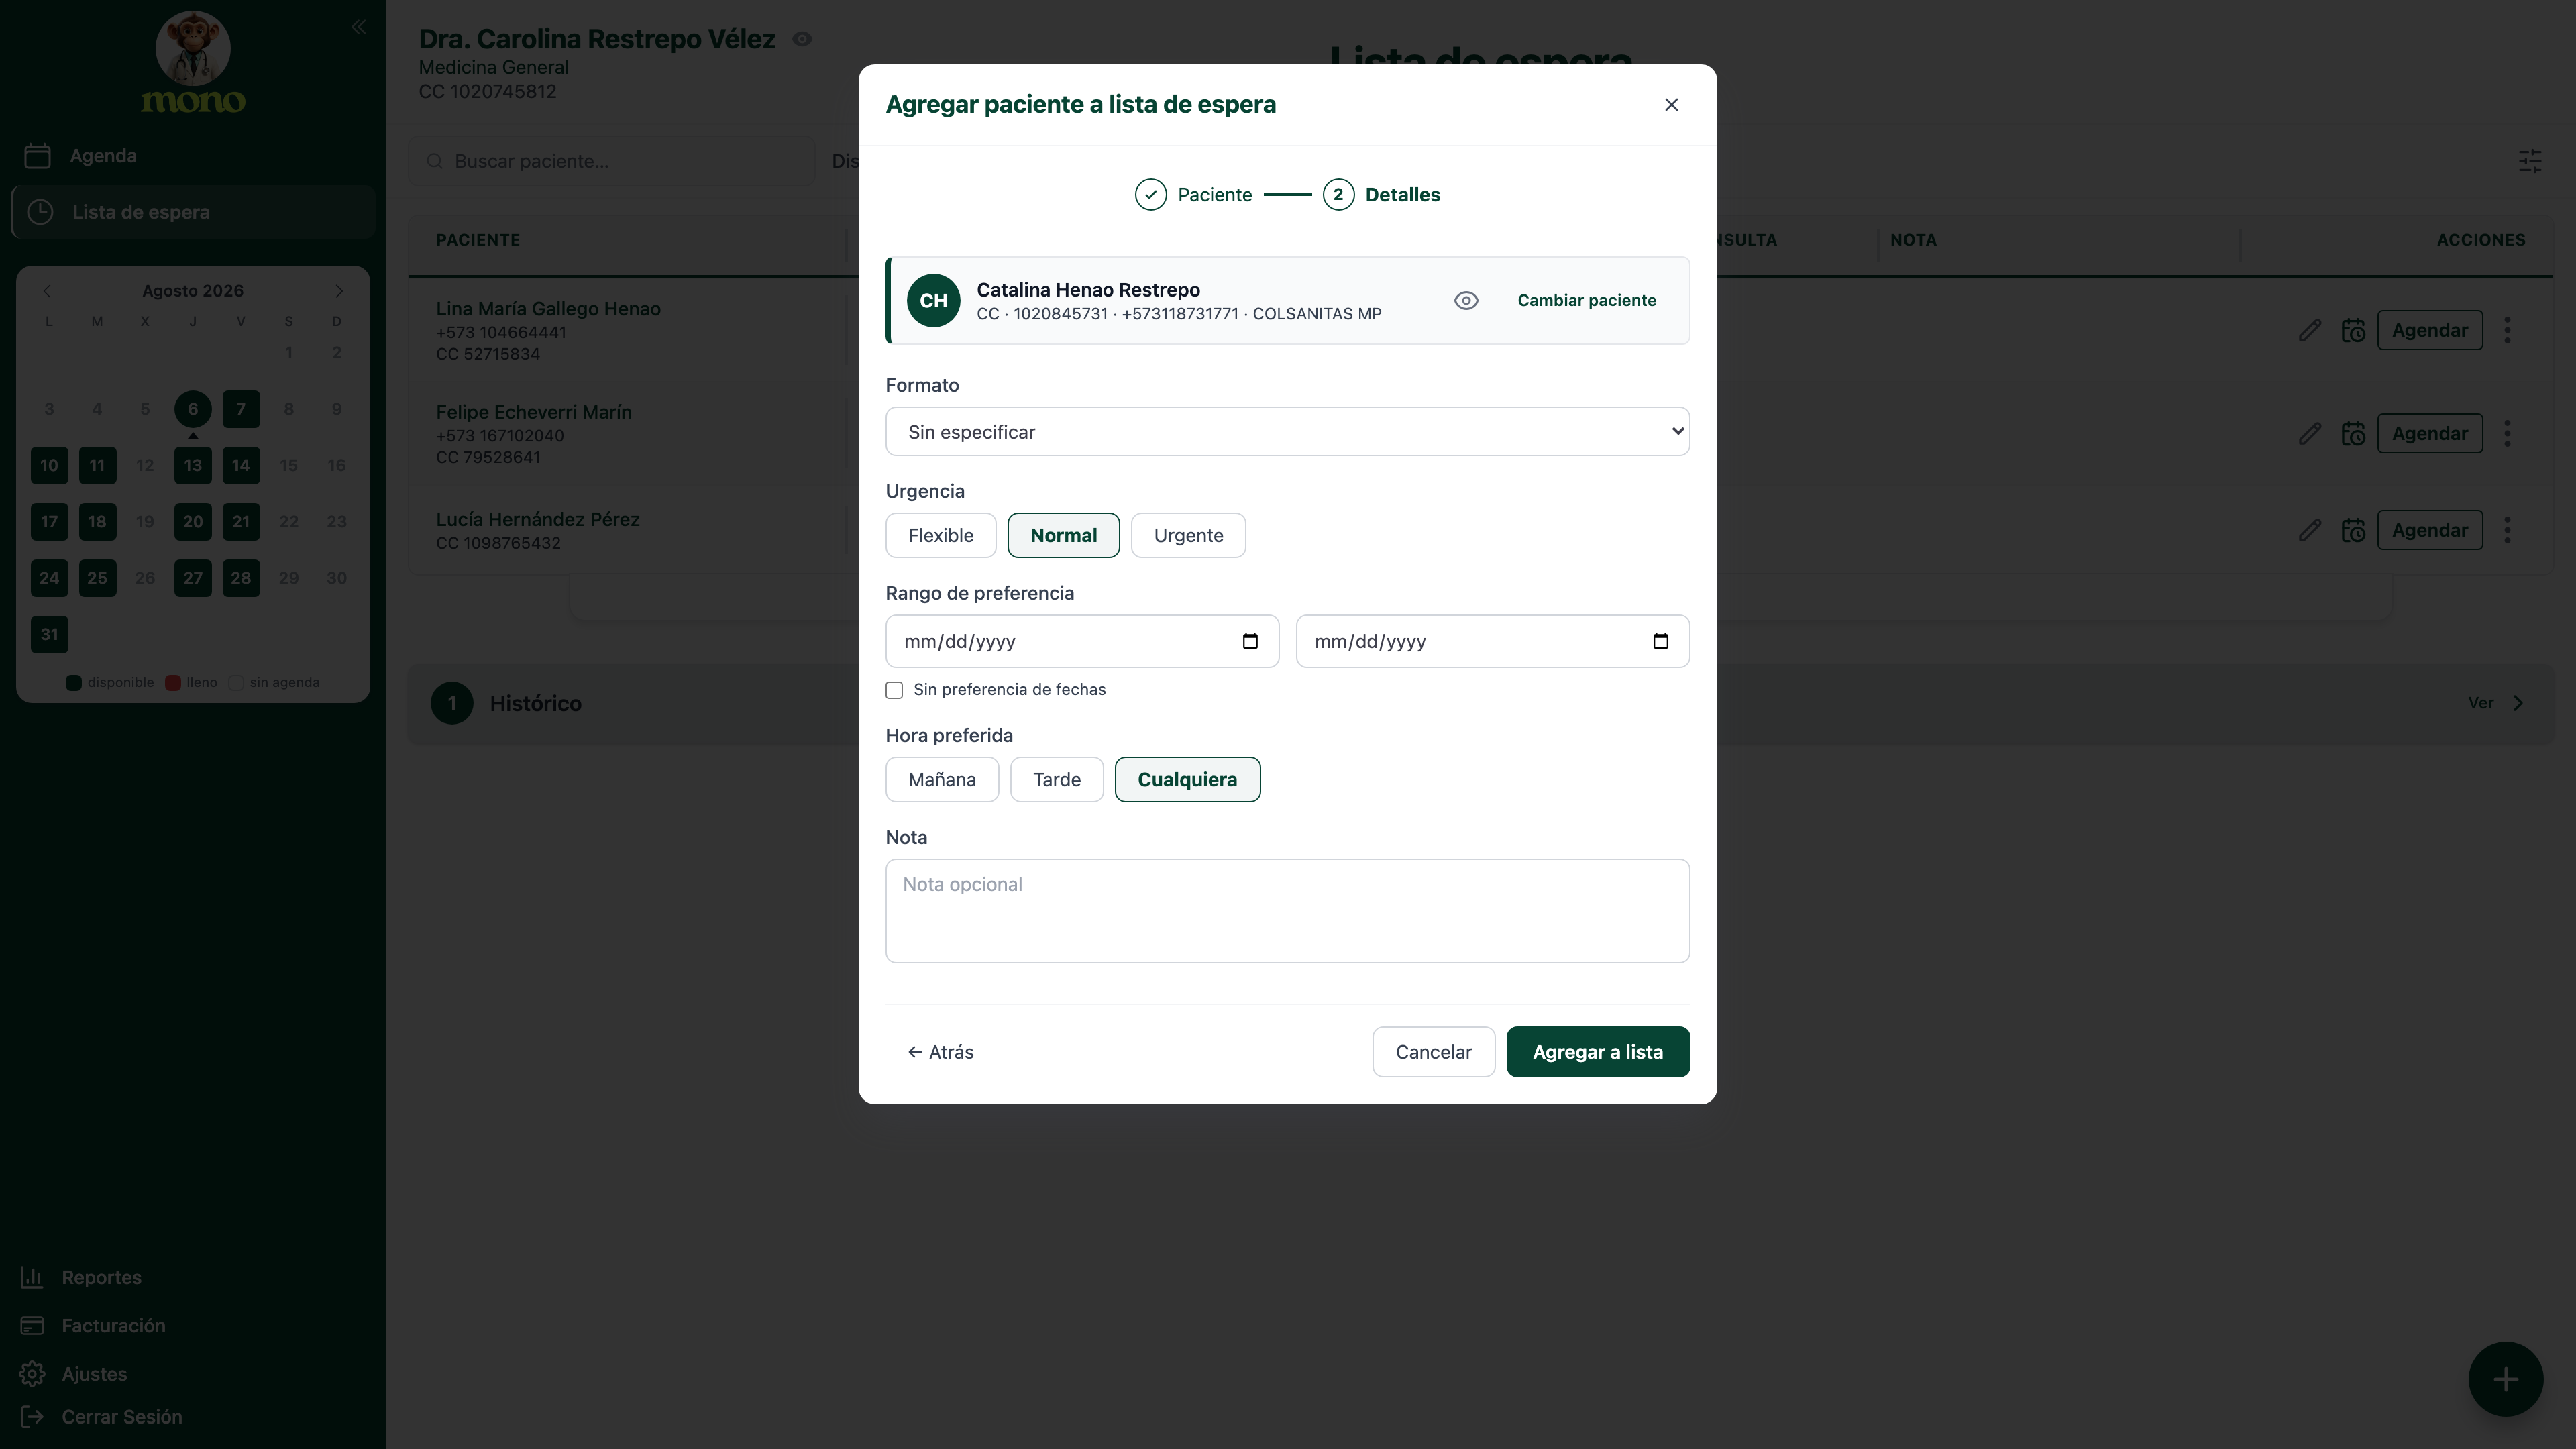The height and width of the screenshot is (1449, 2576).
Task: Click Cancelar button
Action: [x=1433, y=1052]
